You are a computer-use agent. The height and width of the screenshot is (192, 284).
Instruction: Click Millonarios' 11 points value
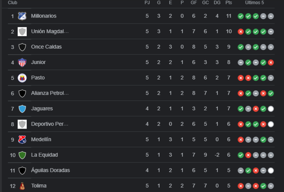tap(229, 16)
